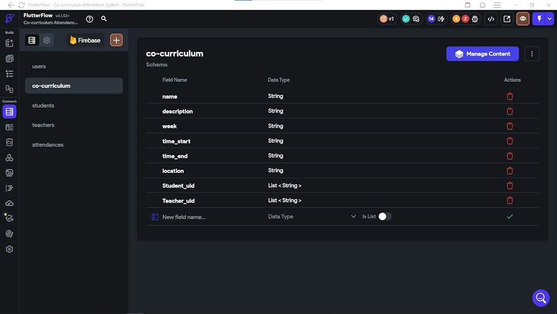Viewport: 557px width, 314px height.
Task: Open the Theme Settings palette icon
Action: click(9, 234)
